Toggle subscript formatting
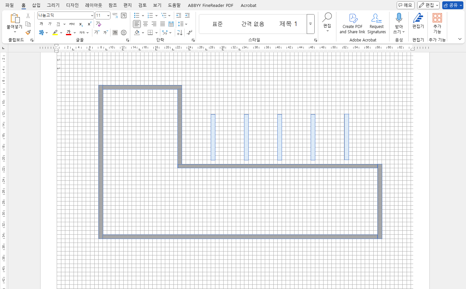The image size is (466, 289). [x=81, y=24]
